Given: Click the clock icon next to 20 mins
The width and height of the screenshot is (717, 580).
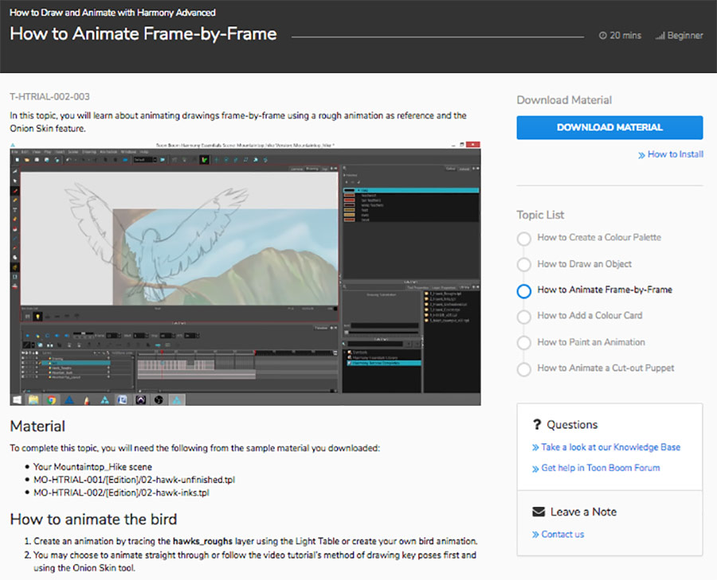Looking at the screenshot, I should 602,36.
